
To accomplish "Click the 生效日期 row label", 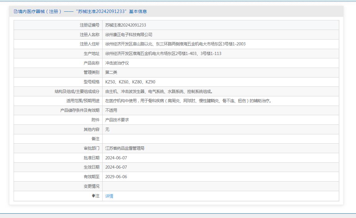I will (x=91, y=167).
